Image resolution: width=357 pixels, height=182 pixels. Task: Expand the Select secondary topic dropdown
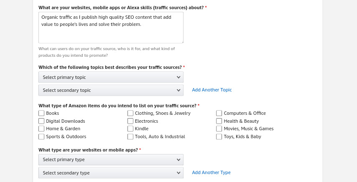click(111, 90)
